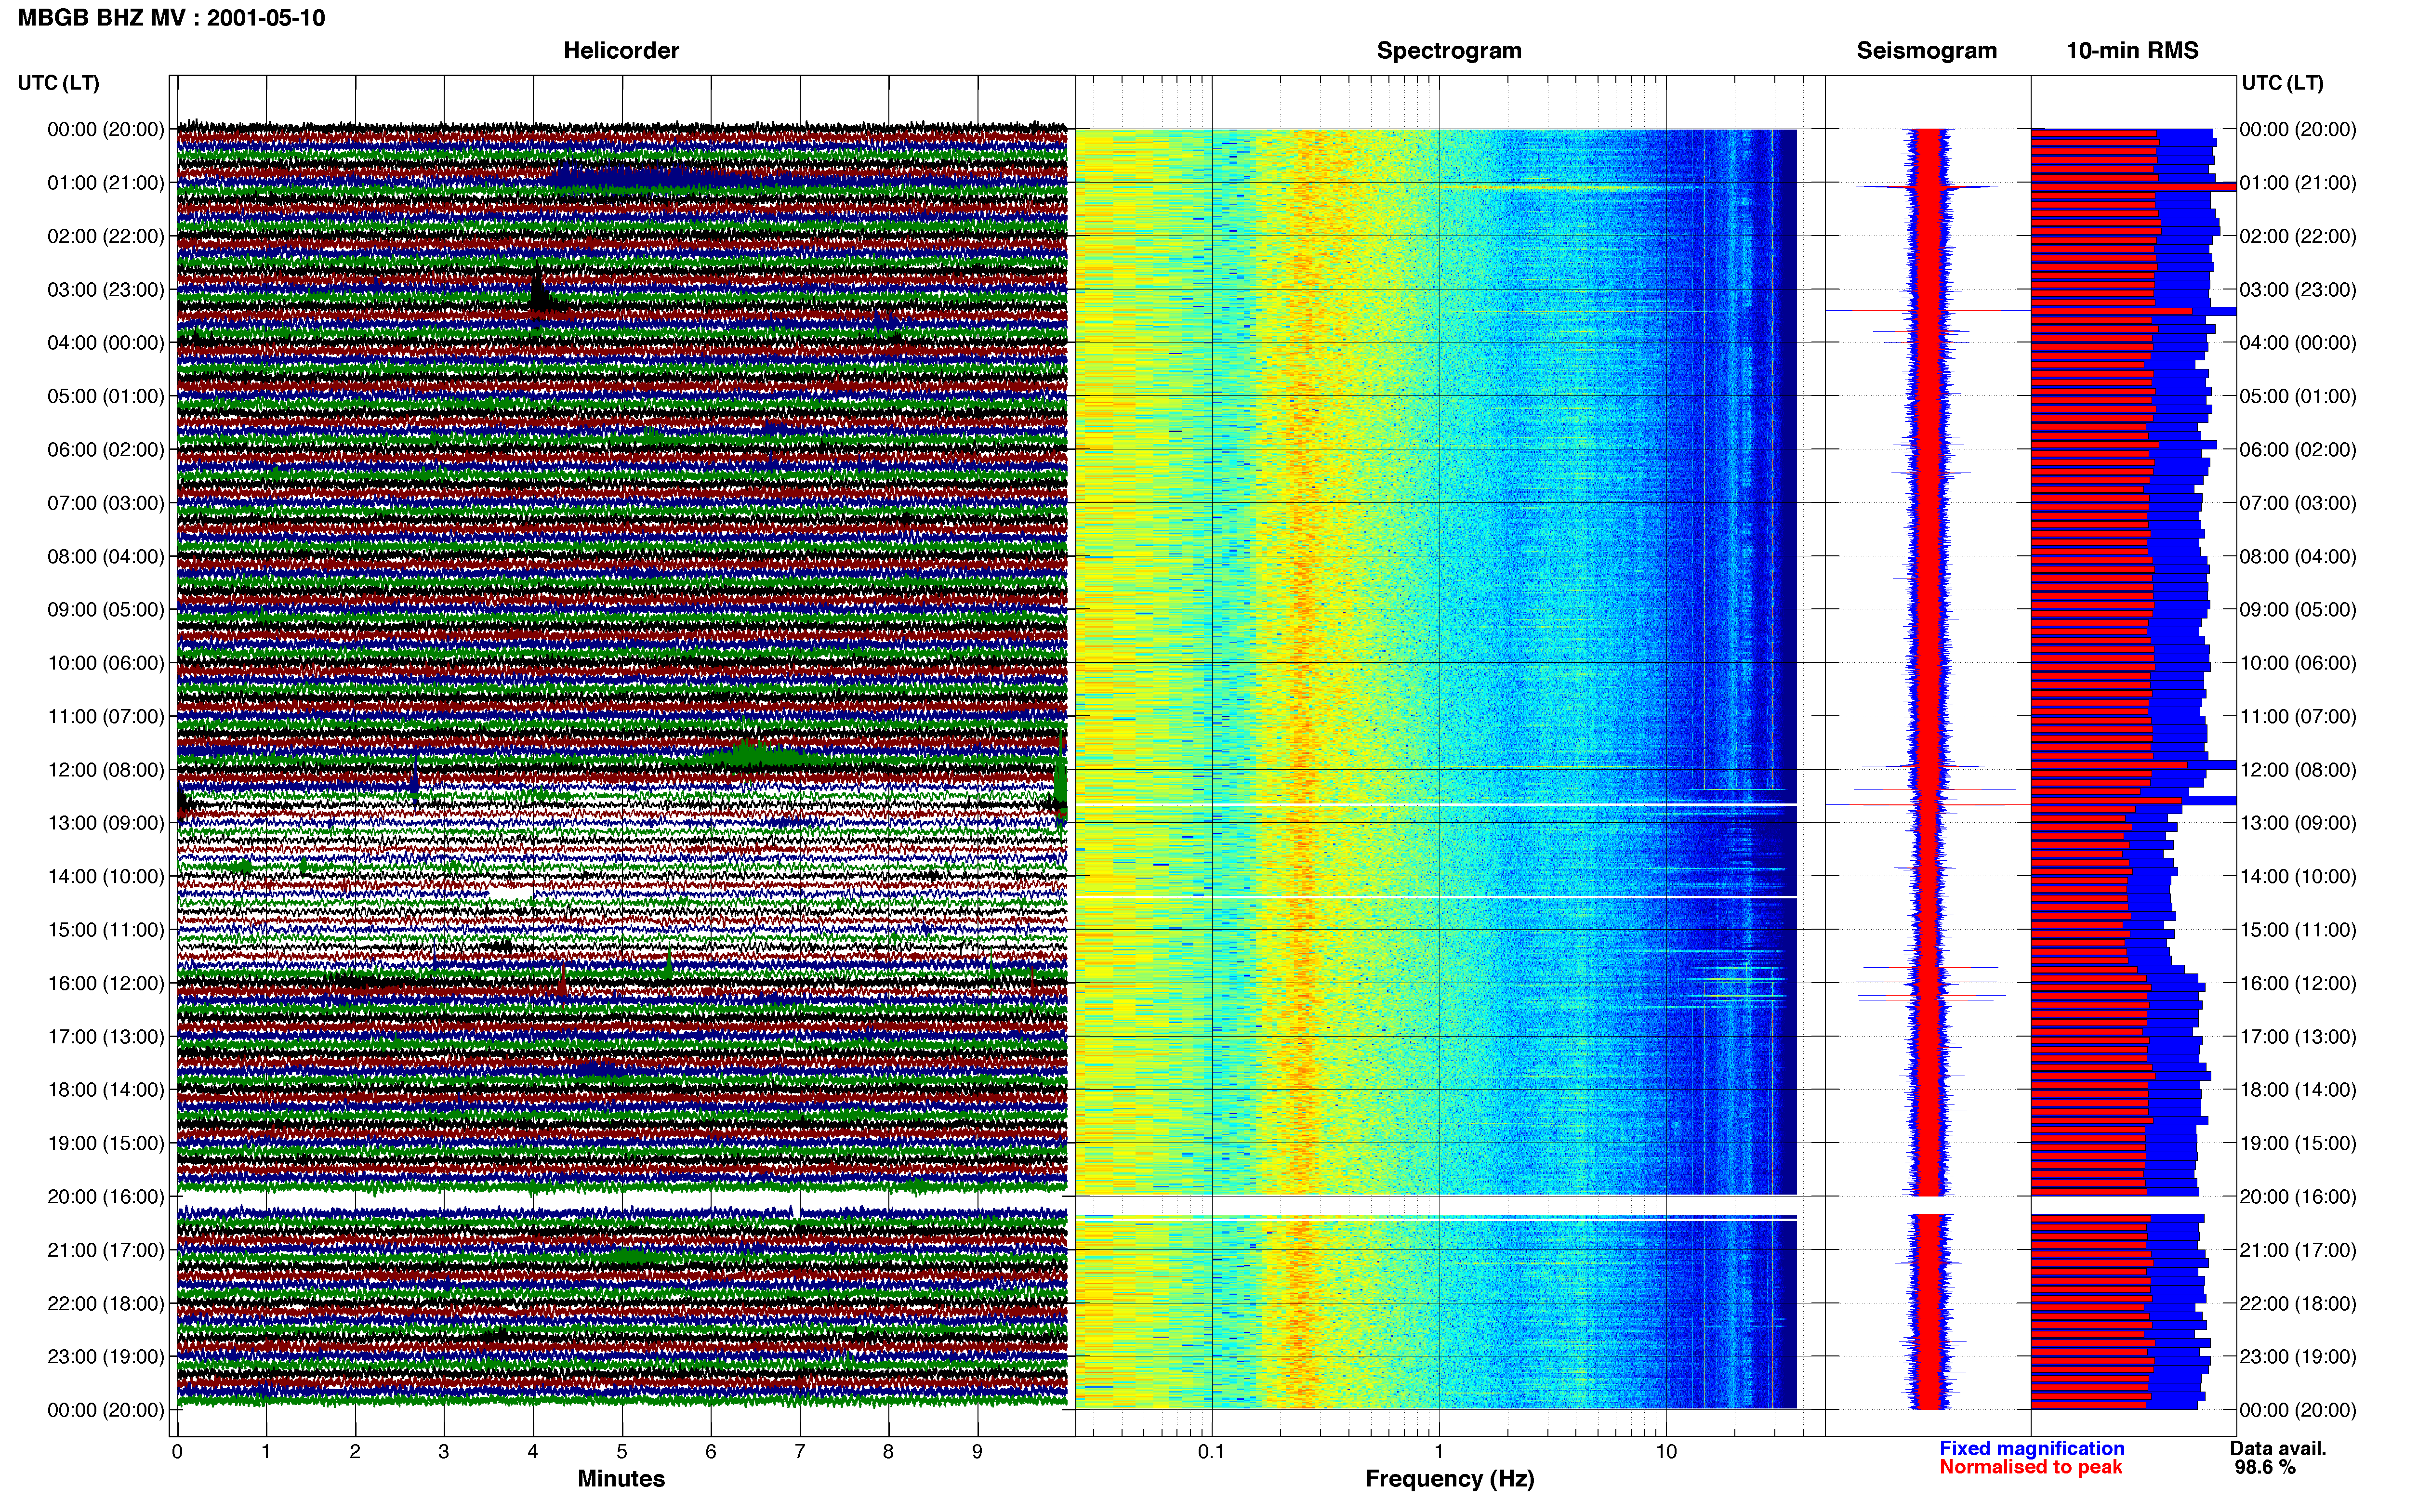Click the seismogram spike at 01:00
2418x1512 pixels.
1926,187
